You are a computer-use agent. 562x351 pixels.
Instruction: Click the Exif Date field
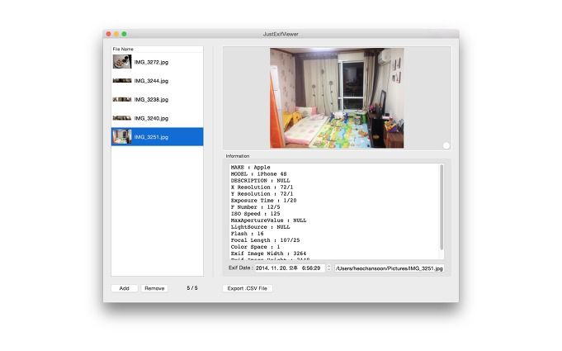[290, 268]
